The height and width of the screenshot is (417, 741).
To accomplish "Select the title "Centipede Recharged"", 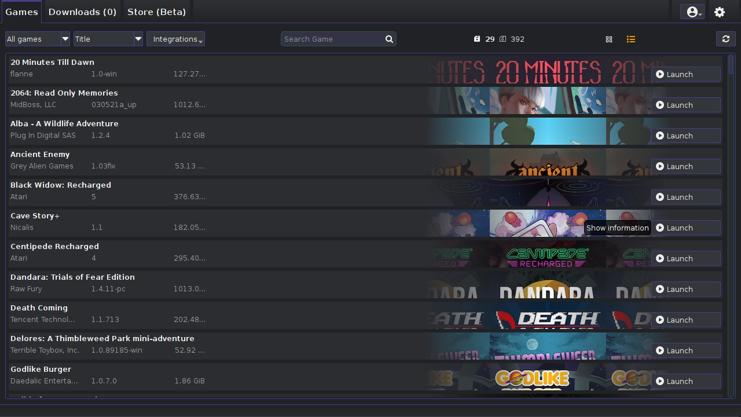I will (54, 246).
